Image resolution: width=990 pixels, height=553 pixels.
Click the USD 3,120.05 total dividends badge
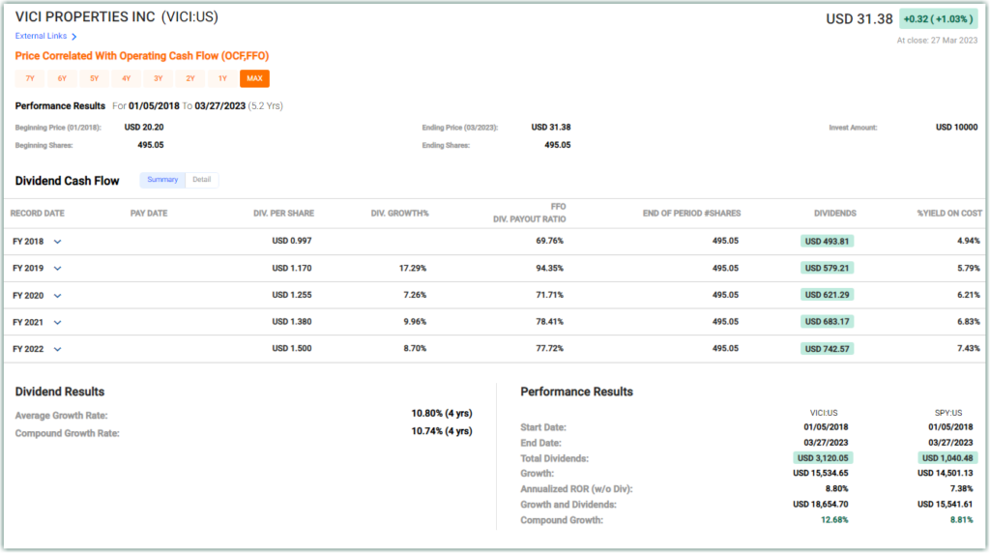(824, 458)
